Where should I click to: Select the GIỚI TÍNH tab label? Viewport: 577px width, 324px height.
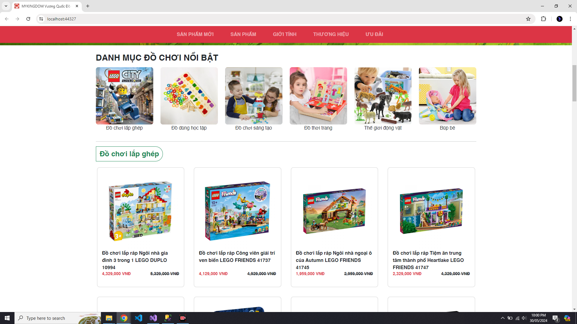click(x=285, y=34)
